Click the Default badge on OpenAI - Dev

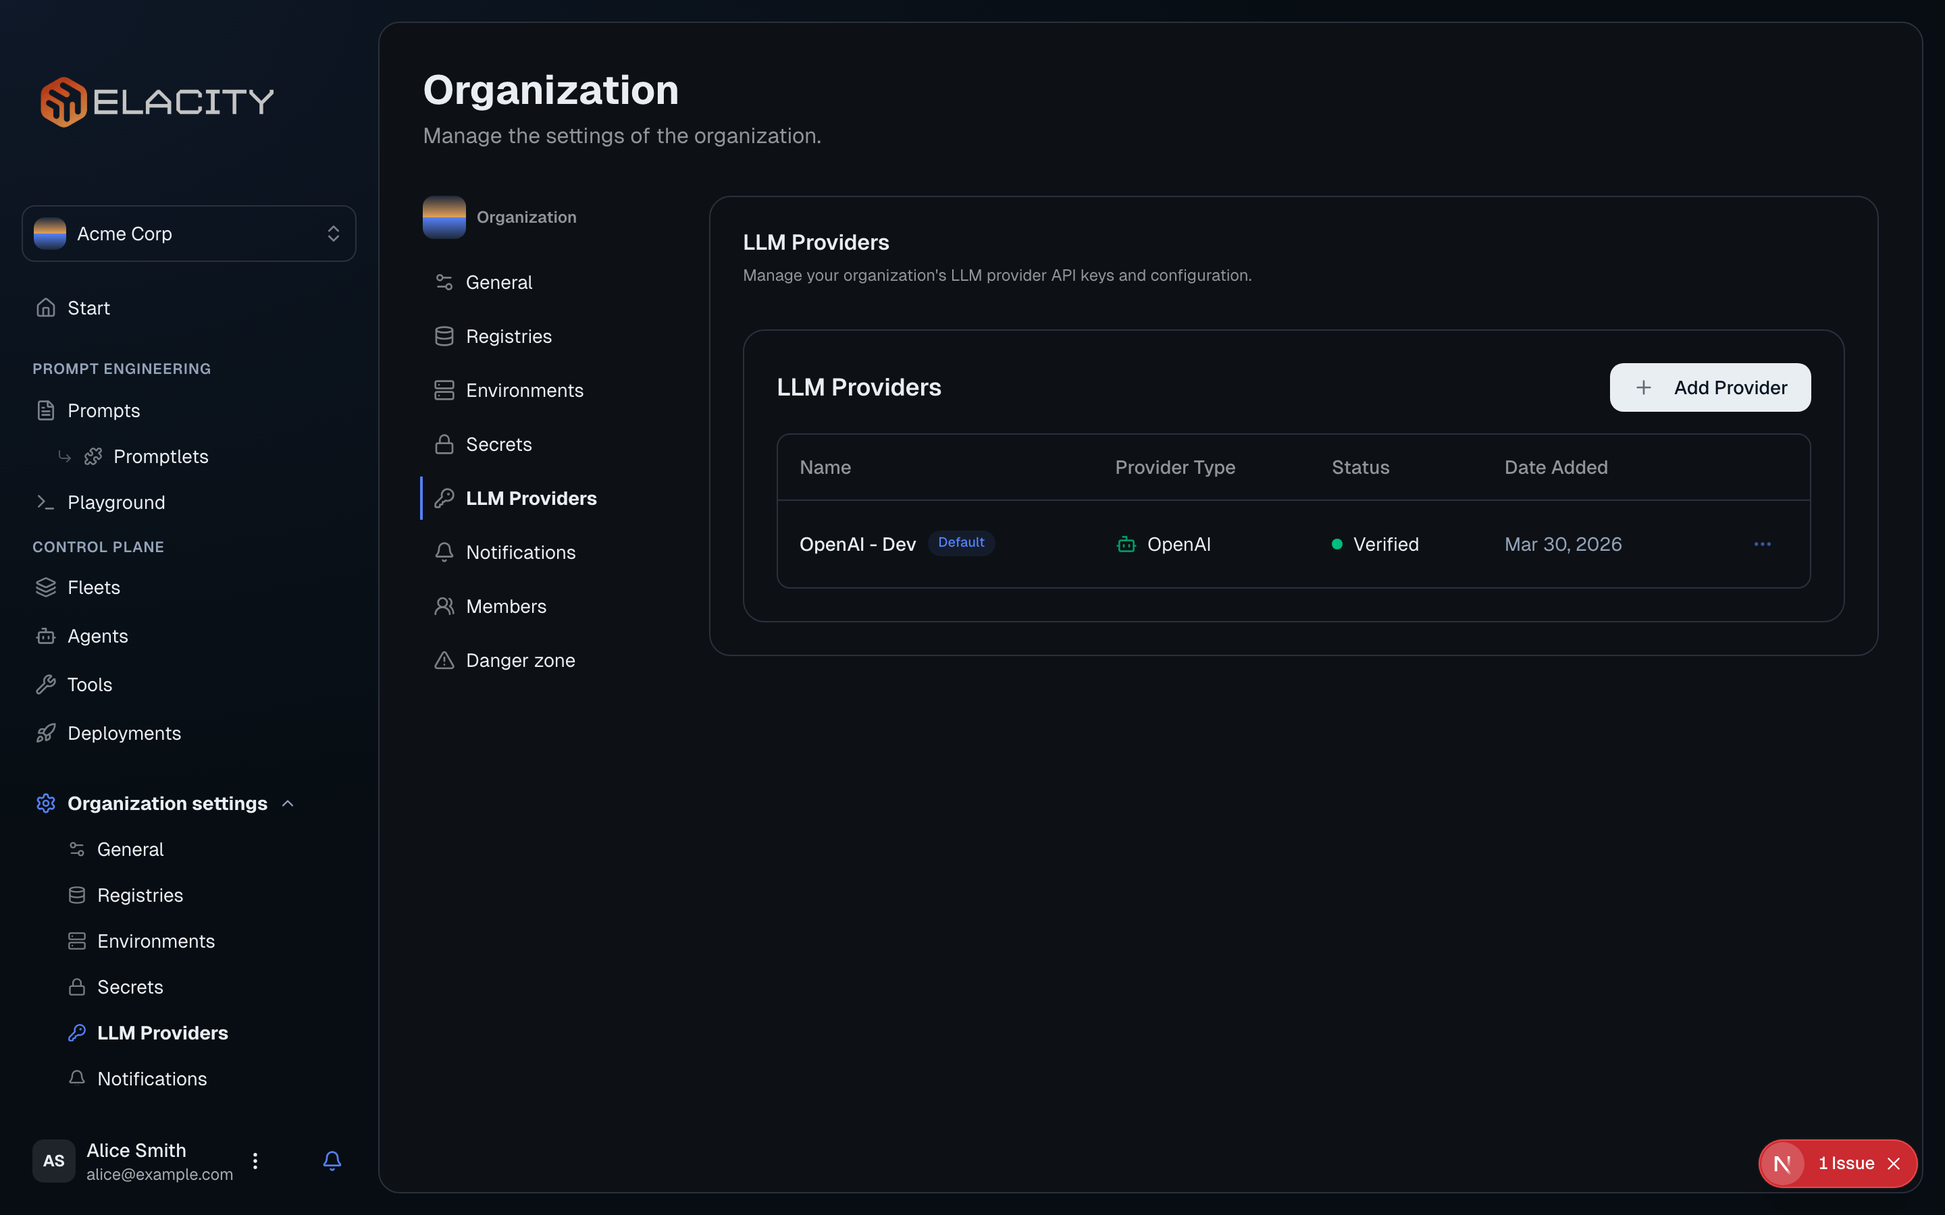pos(961,543)
